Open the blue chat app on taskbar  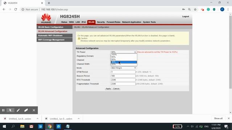click(59, 126)
